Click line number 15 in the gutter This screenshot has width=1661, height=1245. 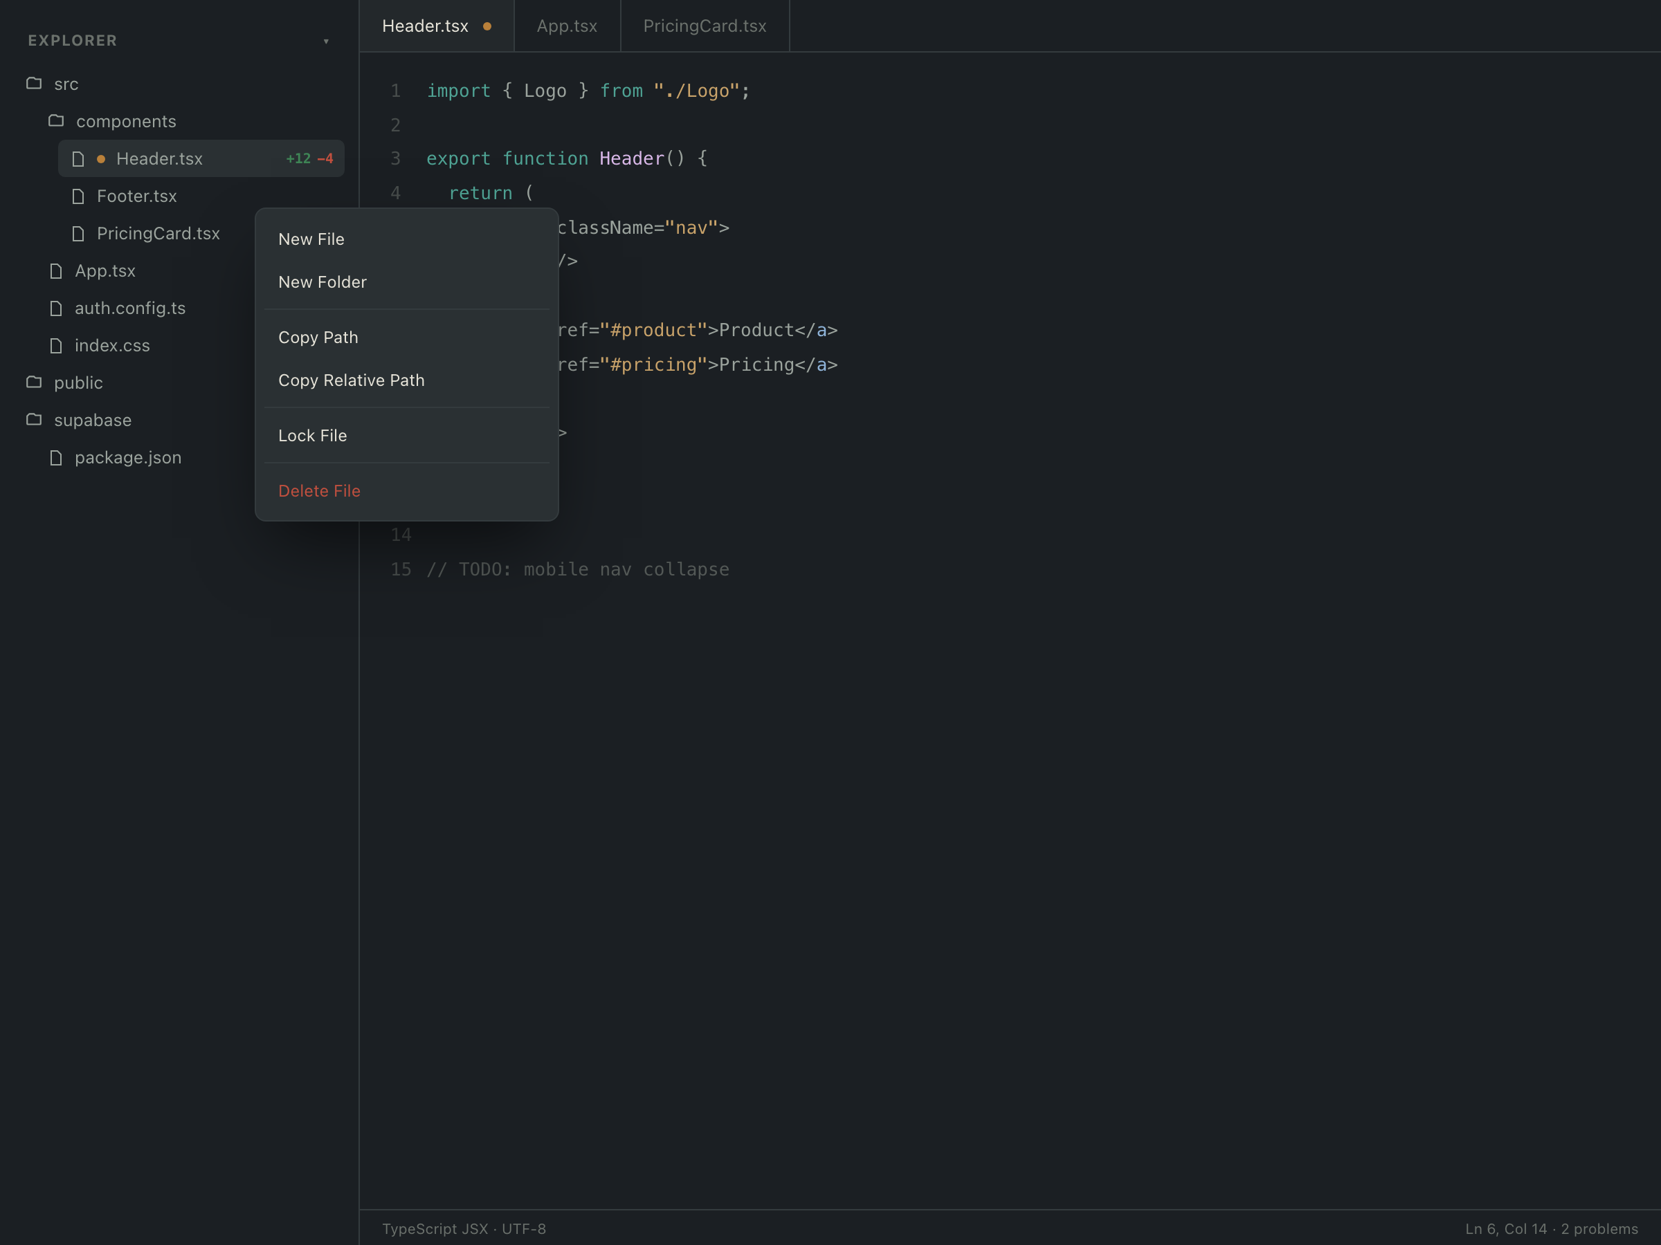(401, 570)
